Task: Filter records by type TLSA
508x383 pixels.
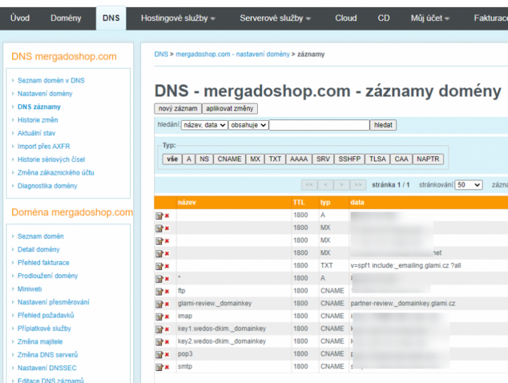Action: click(377, 159)
